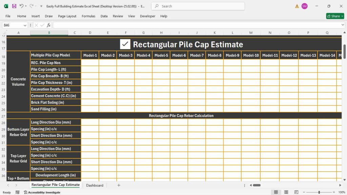Click the Model-1 header cell
This screenshot has width=347, height=195.
tap(90, 55)
